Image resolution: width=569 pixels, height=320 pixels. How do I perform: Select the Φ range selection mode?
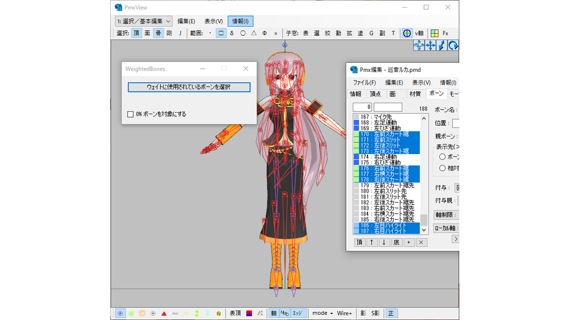(264, 33)
